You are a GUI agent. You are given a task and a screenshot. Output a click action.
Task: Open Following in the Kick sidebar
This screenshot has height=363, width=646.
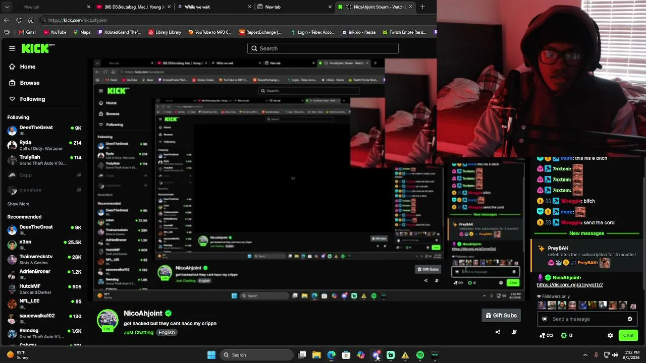[x=32, y=99]
